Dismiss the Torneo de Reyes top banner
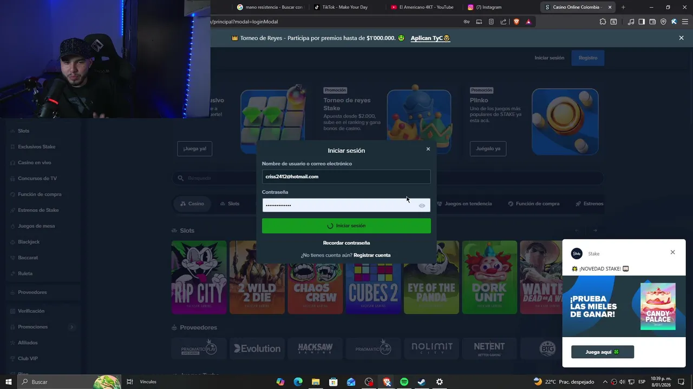This screenshot has width=693, height=389. pos(681,38)
